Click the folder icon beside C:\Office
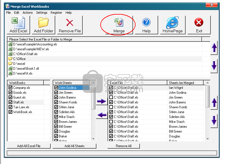This screenshot has height=164, width=227. pos(10,59)
